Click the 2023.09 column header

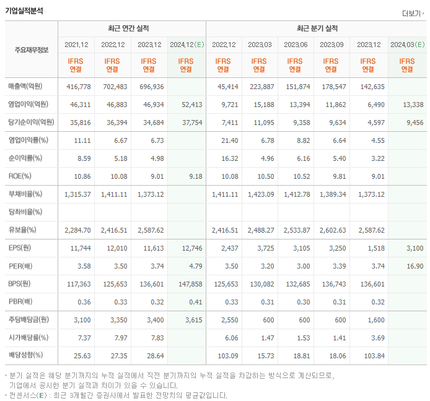click(x=331, y=45)
